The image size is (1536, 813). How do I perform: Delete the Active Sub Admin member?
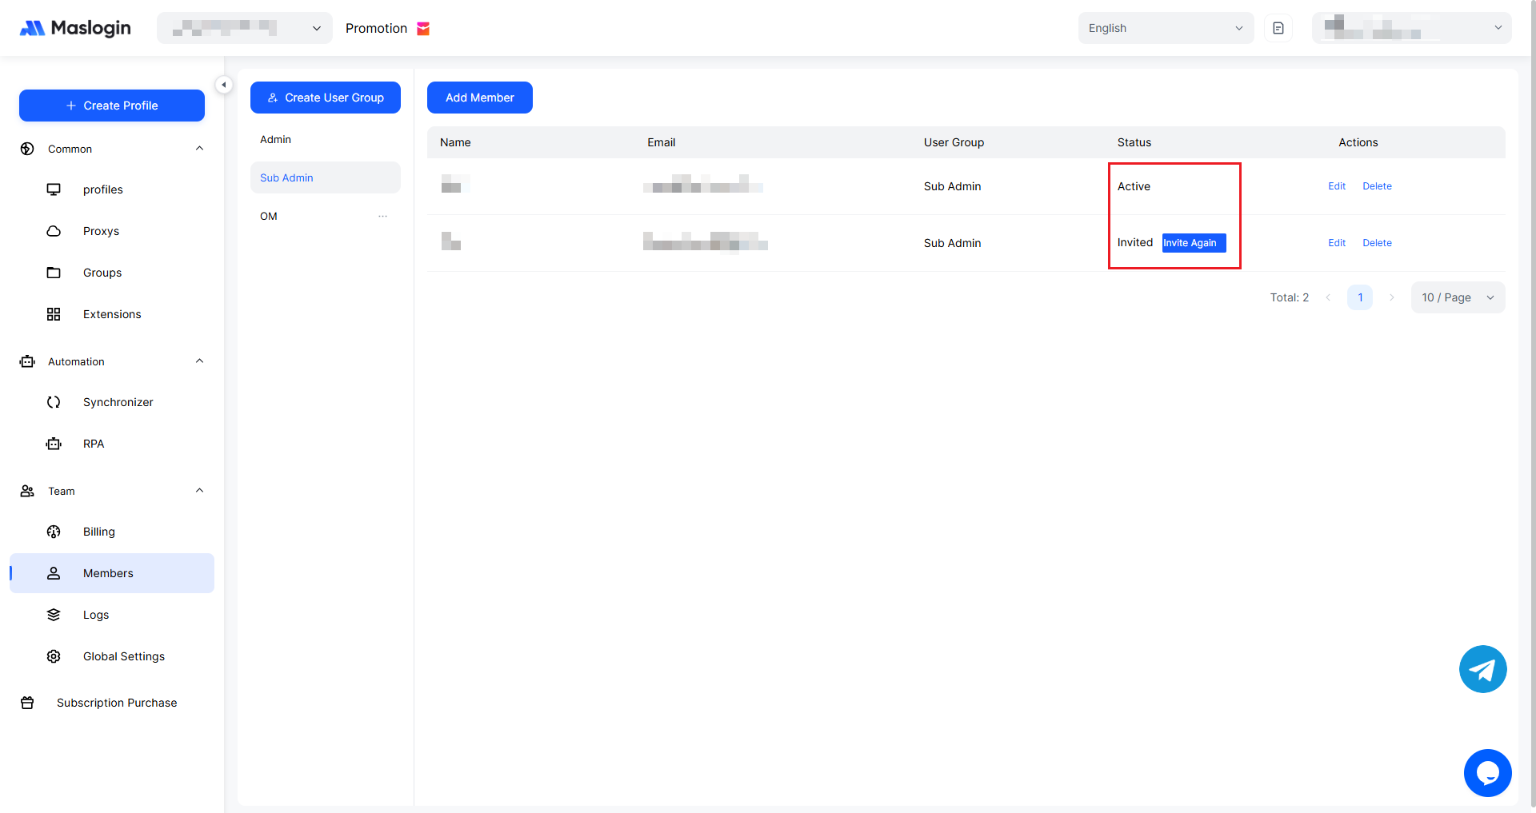pos(1377,186)
